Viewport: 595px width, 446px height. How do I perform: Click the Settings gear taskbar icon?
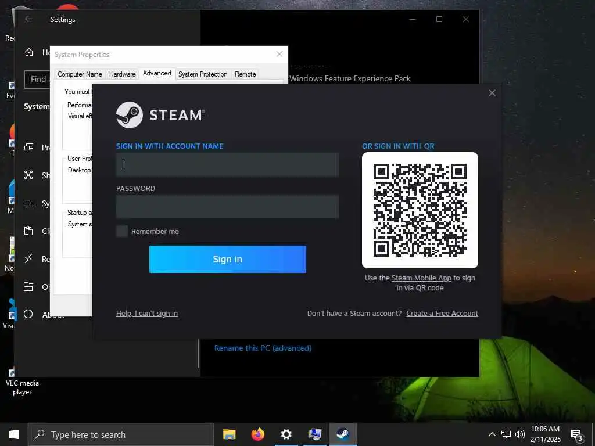286,434
